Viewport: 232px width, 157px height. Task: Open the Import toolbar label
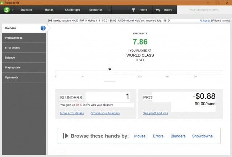pyautogui.click(x=167, y=10)
